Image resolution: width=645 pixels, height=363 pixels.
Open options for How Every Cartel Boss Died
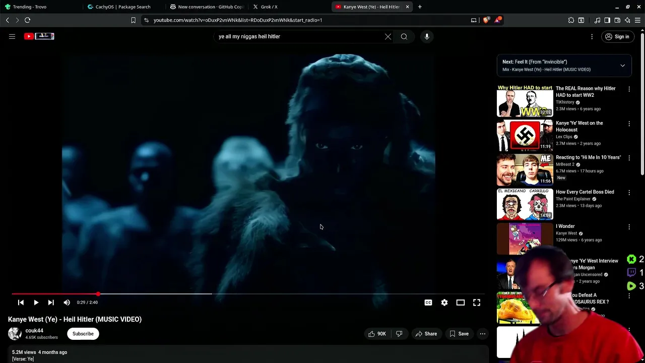(x=629, y=193)
